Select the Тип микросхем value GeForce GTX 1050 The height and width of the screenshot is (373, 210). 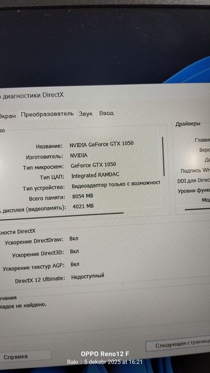click(94, 165)
